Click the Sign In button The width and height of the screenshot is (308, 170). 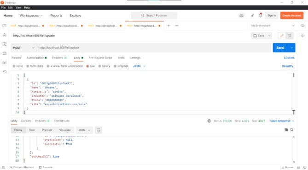272,15
